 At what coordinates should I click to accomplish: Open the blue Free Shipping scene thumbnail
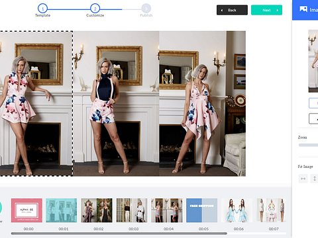201,210
